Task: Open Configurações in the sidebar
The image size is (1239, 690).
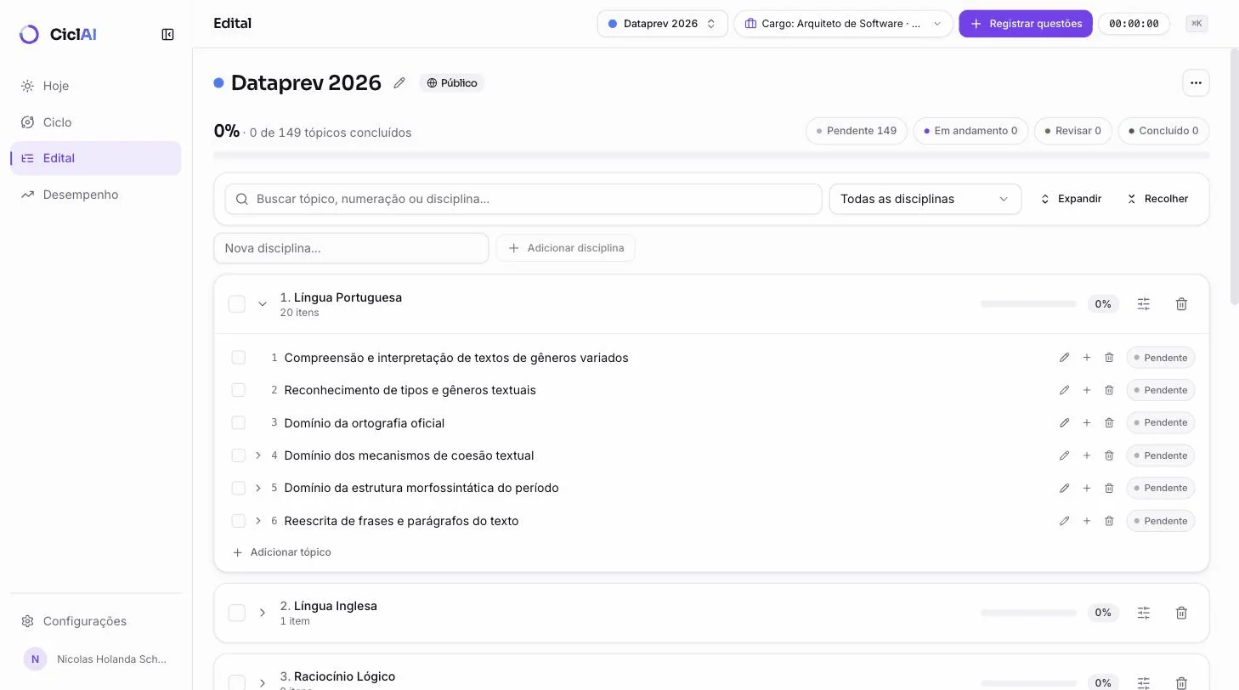Action: pos(95,621)
